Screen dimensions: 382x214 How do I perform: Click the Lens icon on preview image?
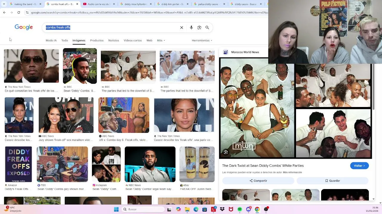(226, 152)
